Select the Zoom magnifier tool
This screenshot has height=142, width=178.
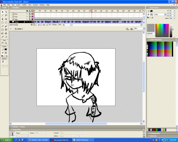tap(6, 43)
